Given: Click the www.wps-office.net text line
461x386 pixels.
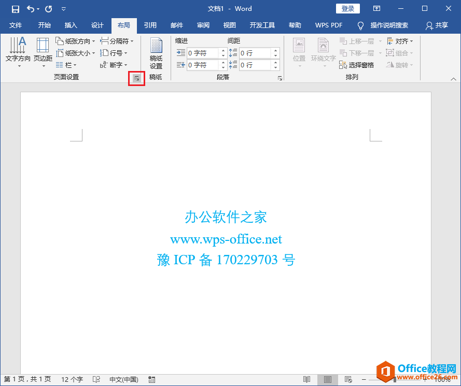Looking at the screenshot, I should [226, 239].
